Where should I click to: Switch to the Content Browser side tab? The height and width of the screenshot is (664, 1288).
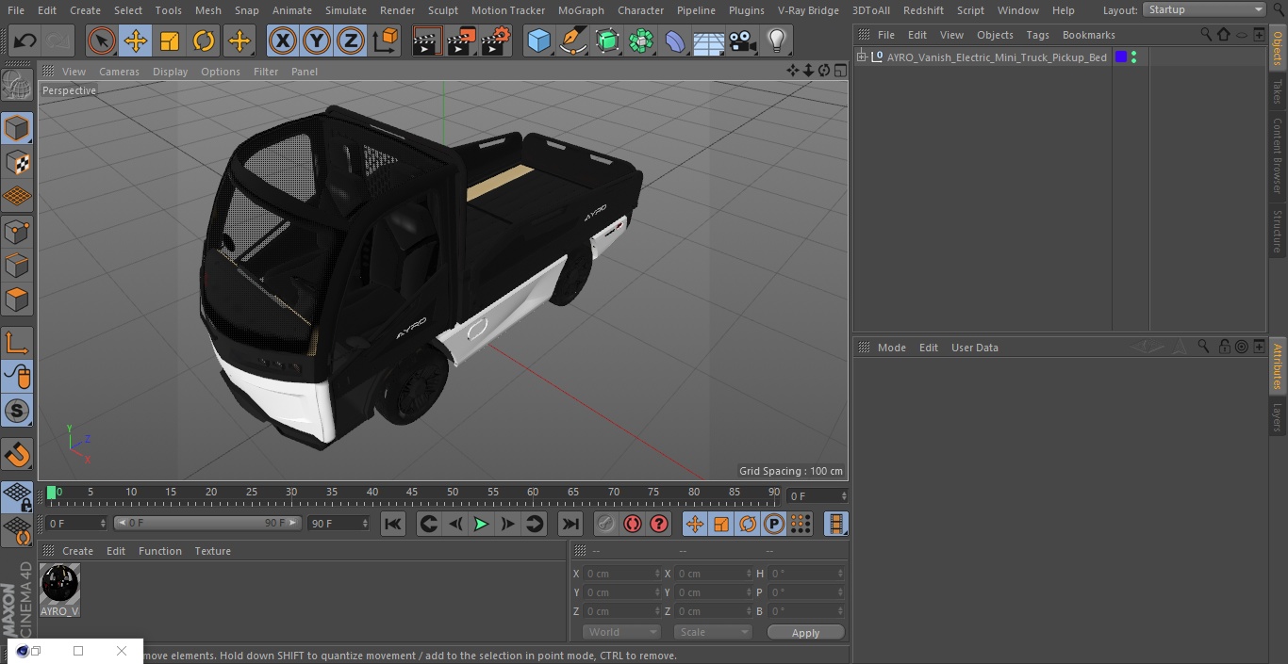click(x=1278, y=155)
